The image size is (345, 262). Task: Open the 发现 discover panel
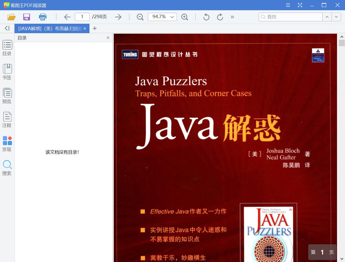coord(7,144)
